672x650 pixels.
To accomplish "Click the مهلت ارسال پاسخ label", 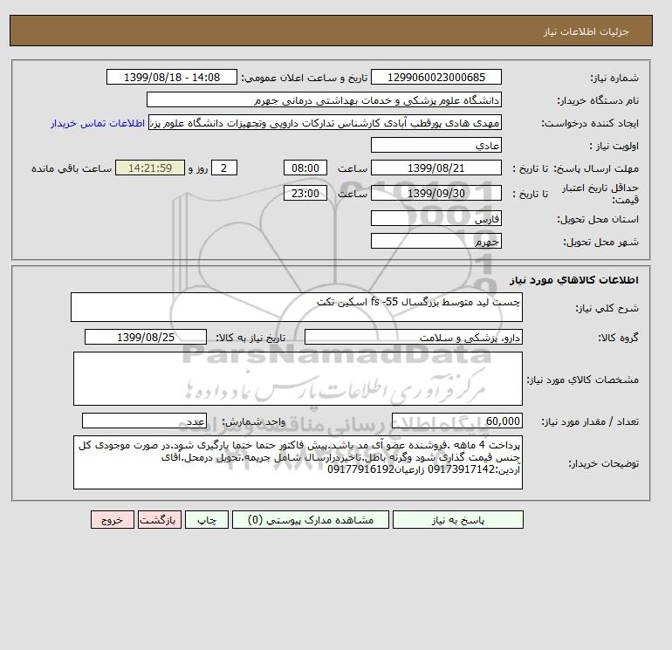I will pos(596,168).
